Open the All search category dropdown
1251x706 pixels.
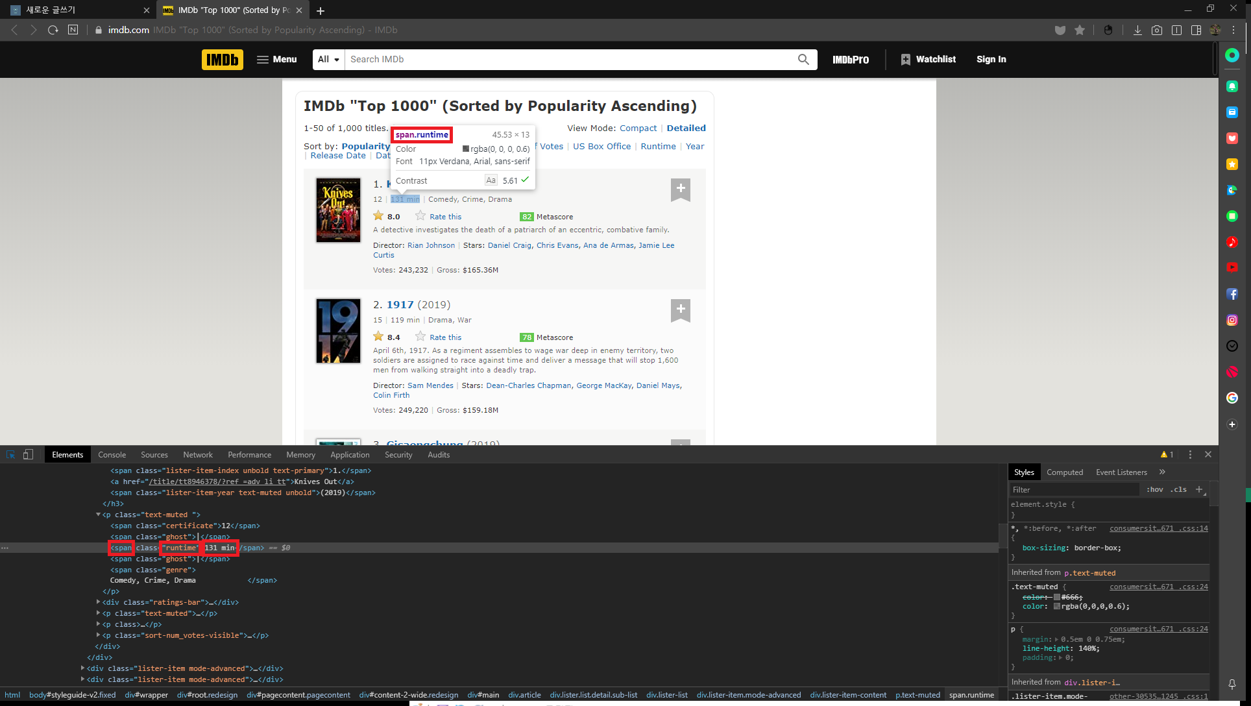(x=329, y=60)
